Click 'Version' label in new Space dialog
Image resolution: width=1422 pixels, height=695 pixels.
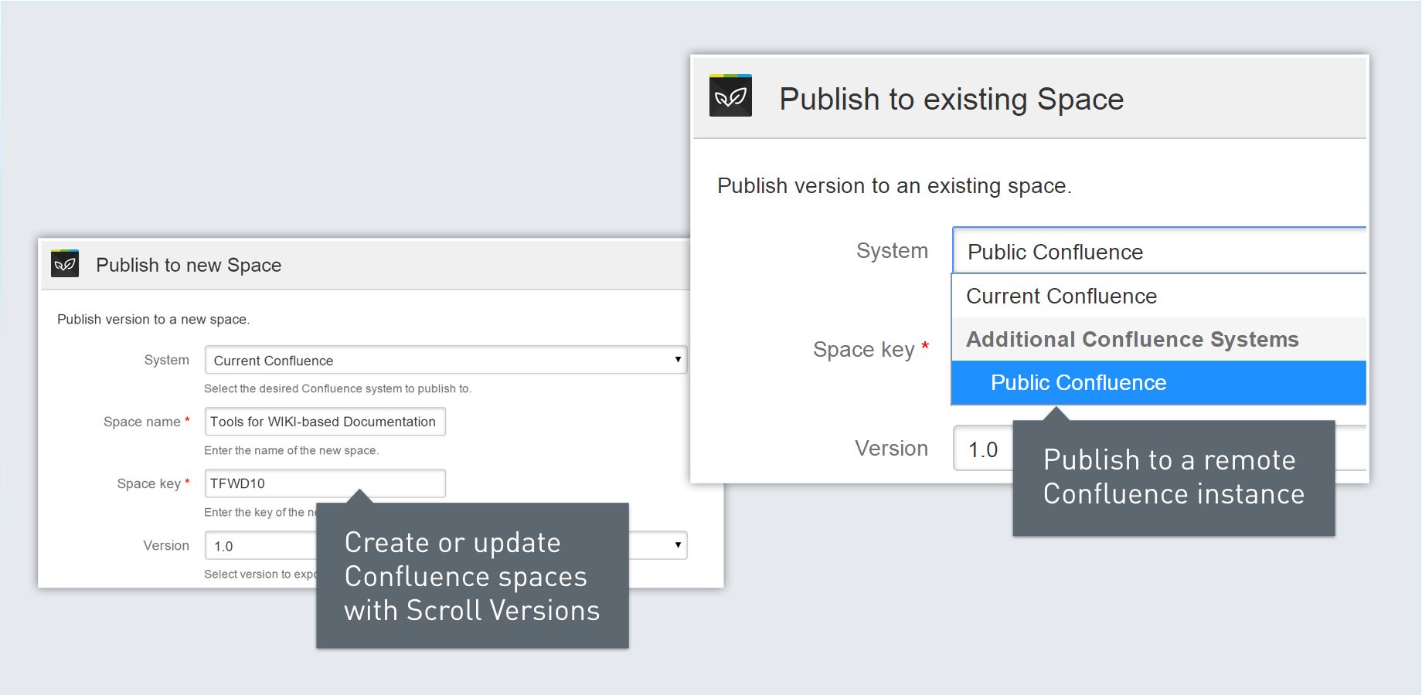[x=166, y=545]
